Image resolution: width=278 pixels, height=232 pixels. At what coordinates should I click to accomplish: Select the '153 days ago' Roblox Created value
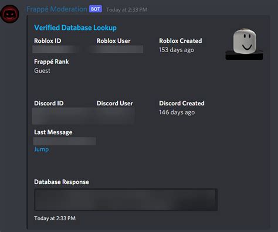click(177, 50)
